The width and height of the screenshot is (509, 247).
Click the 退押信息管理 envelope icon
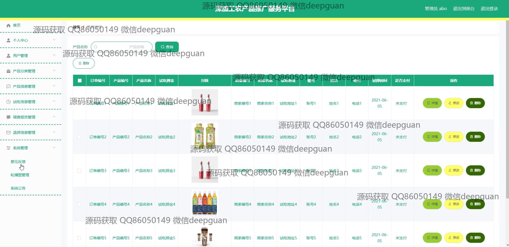[x=9, y=133]
